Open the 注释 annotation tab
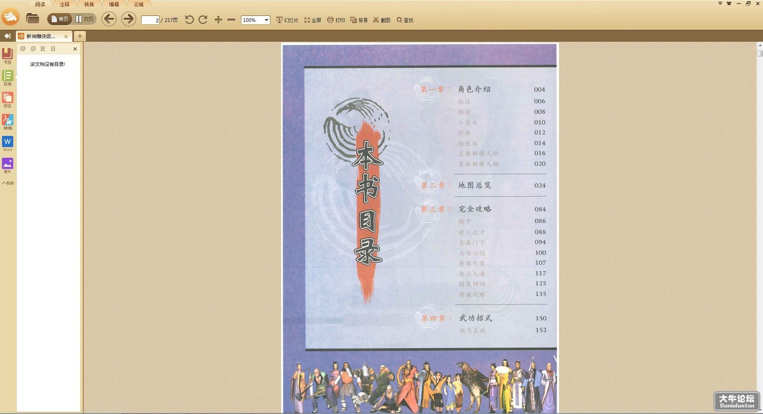763x414 pixels. click(x=64, y=4)
